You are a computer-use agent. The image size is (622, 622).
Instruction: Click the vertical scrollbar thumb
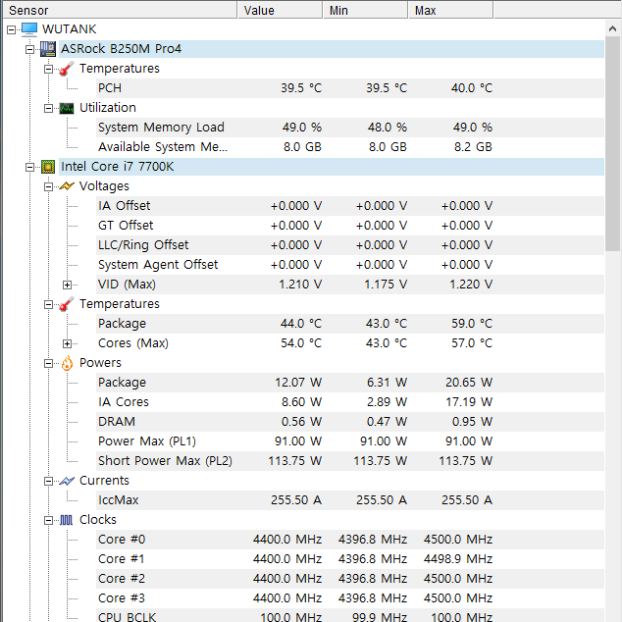612,144
